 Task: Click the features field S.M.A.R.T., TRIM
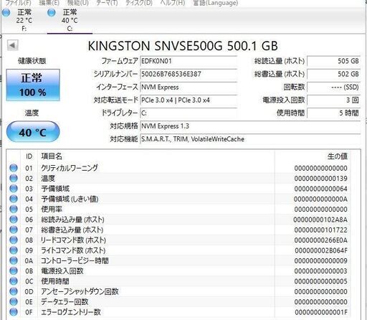click(x=250, y=139)
